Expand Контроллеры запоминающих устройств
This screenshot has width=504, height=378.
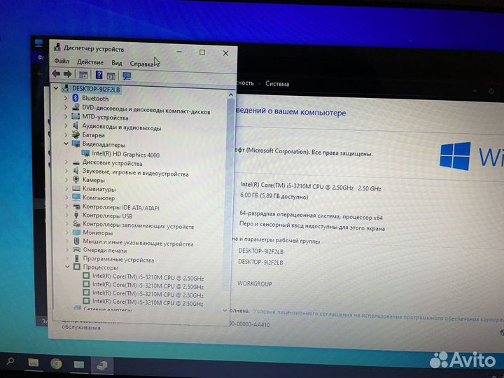[67, 223]
